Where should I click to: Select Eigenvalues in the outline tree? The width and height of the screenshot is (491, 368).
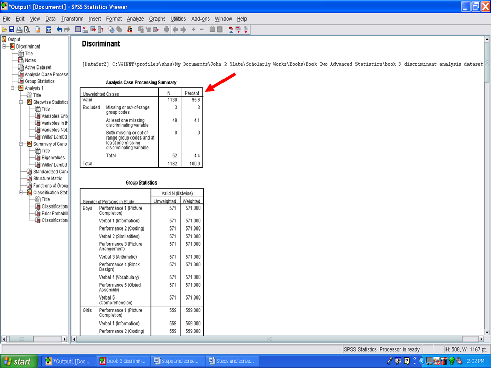pos(53,158)
